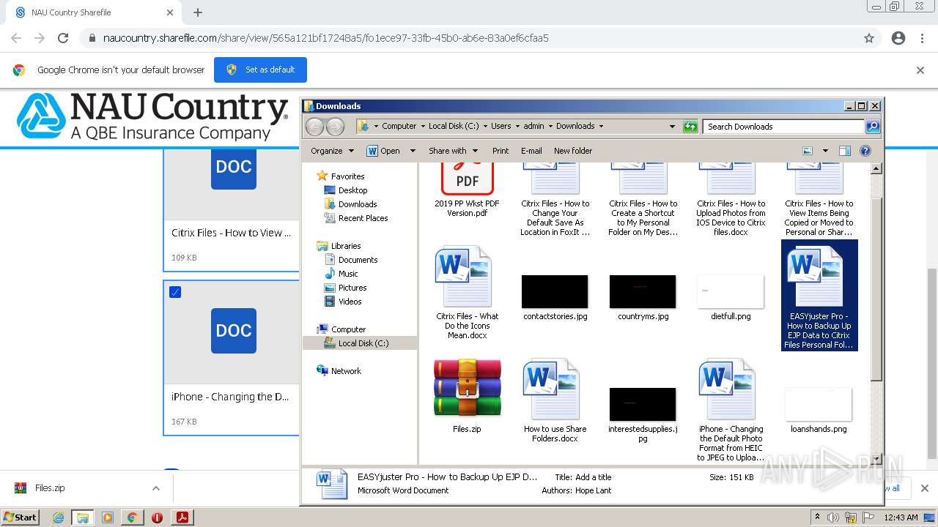Open the Videos library
The height and width of the screenshot is (527, 938).
pos(350,302)
